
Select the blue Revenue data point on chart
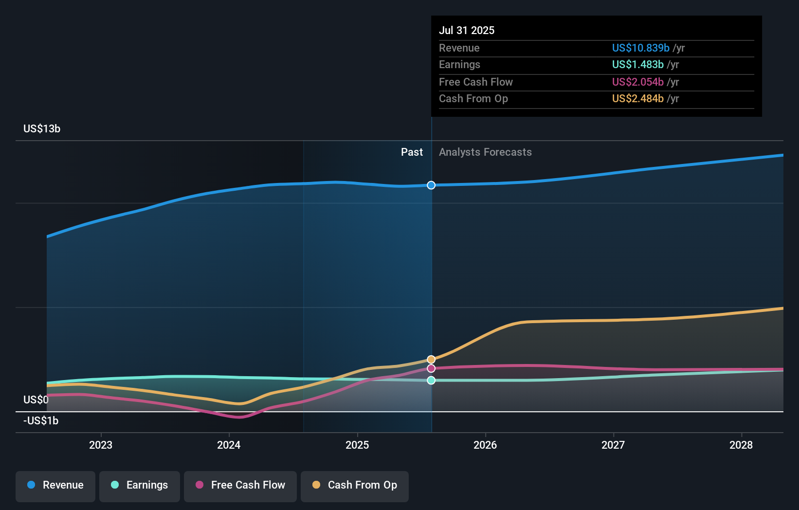coord(431,185)
